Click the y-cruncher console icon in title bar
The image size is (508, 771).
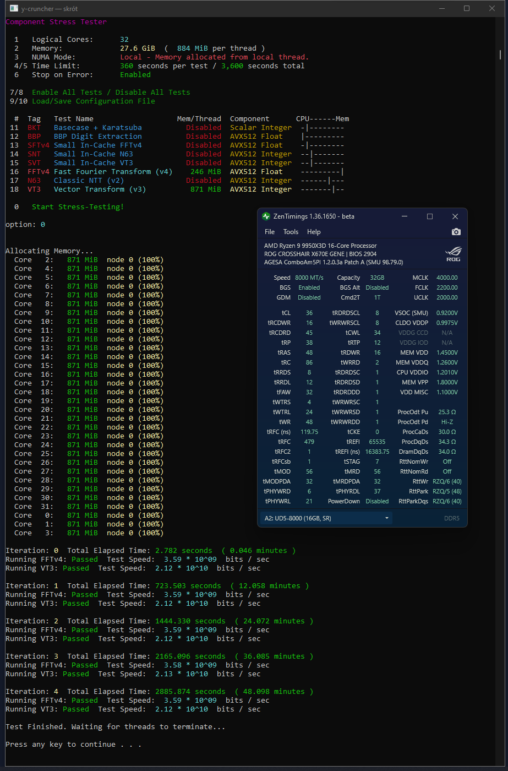coord(14,8)
